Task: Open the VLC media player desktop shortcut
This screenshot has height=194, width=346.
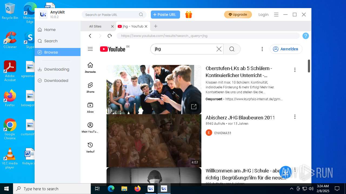Action: (x=10, y=158)
